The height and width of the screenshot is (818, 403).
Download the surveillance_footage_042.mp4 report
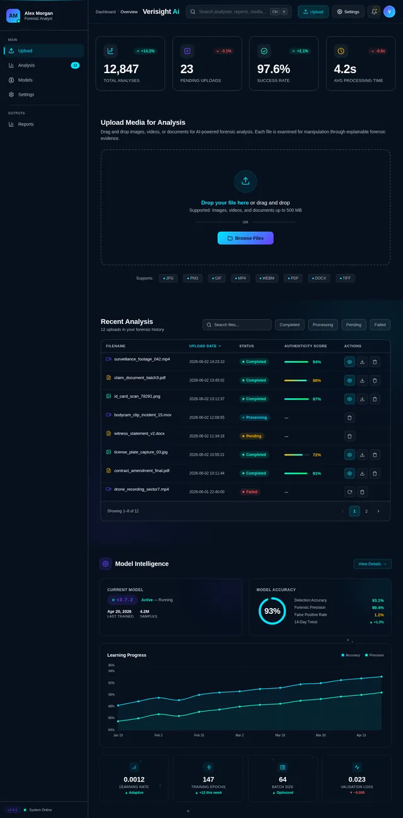[x=362, y=362]
